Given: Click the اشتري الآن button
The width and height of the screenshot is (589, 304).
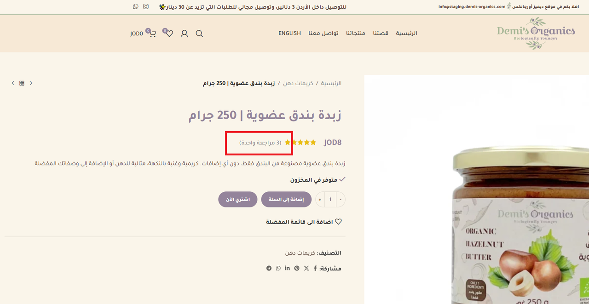Looking at the screenshot, I should (x=238, y=200).
